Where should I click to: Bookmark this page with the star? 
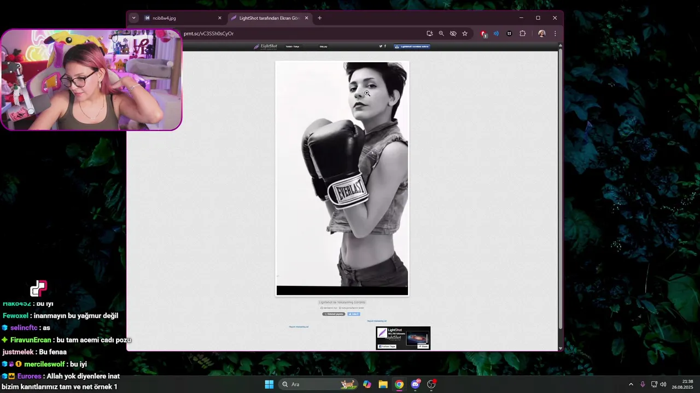pyautogui.click(x=465, y=33)
